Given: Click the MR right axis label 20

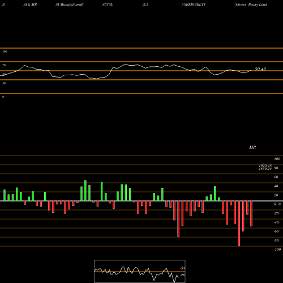Looking at the screenshot, I should 276,195.
